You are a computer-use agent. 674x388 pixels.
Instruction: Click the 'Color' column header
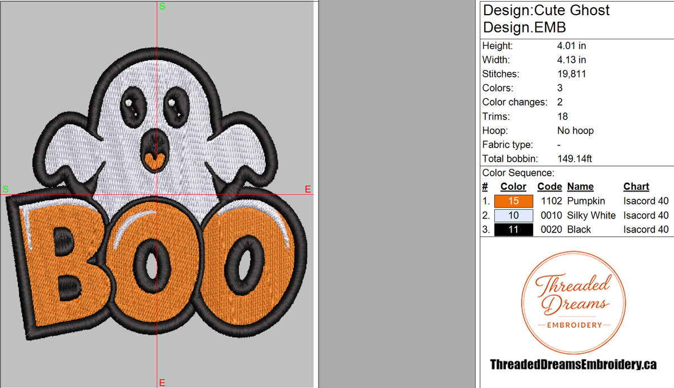513,186
